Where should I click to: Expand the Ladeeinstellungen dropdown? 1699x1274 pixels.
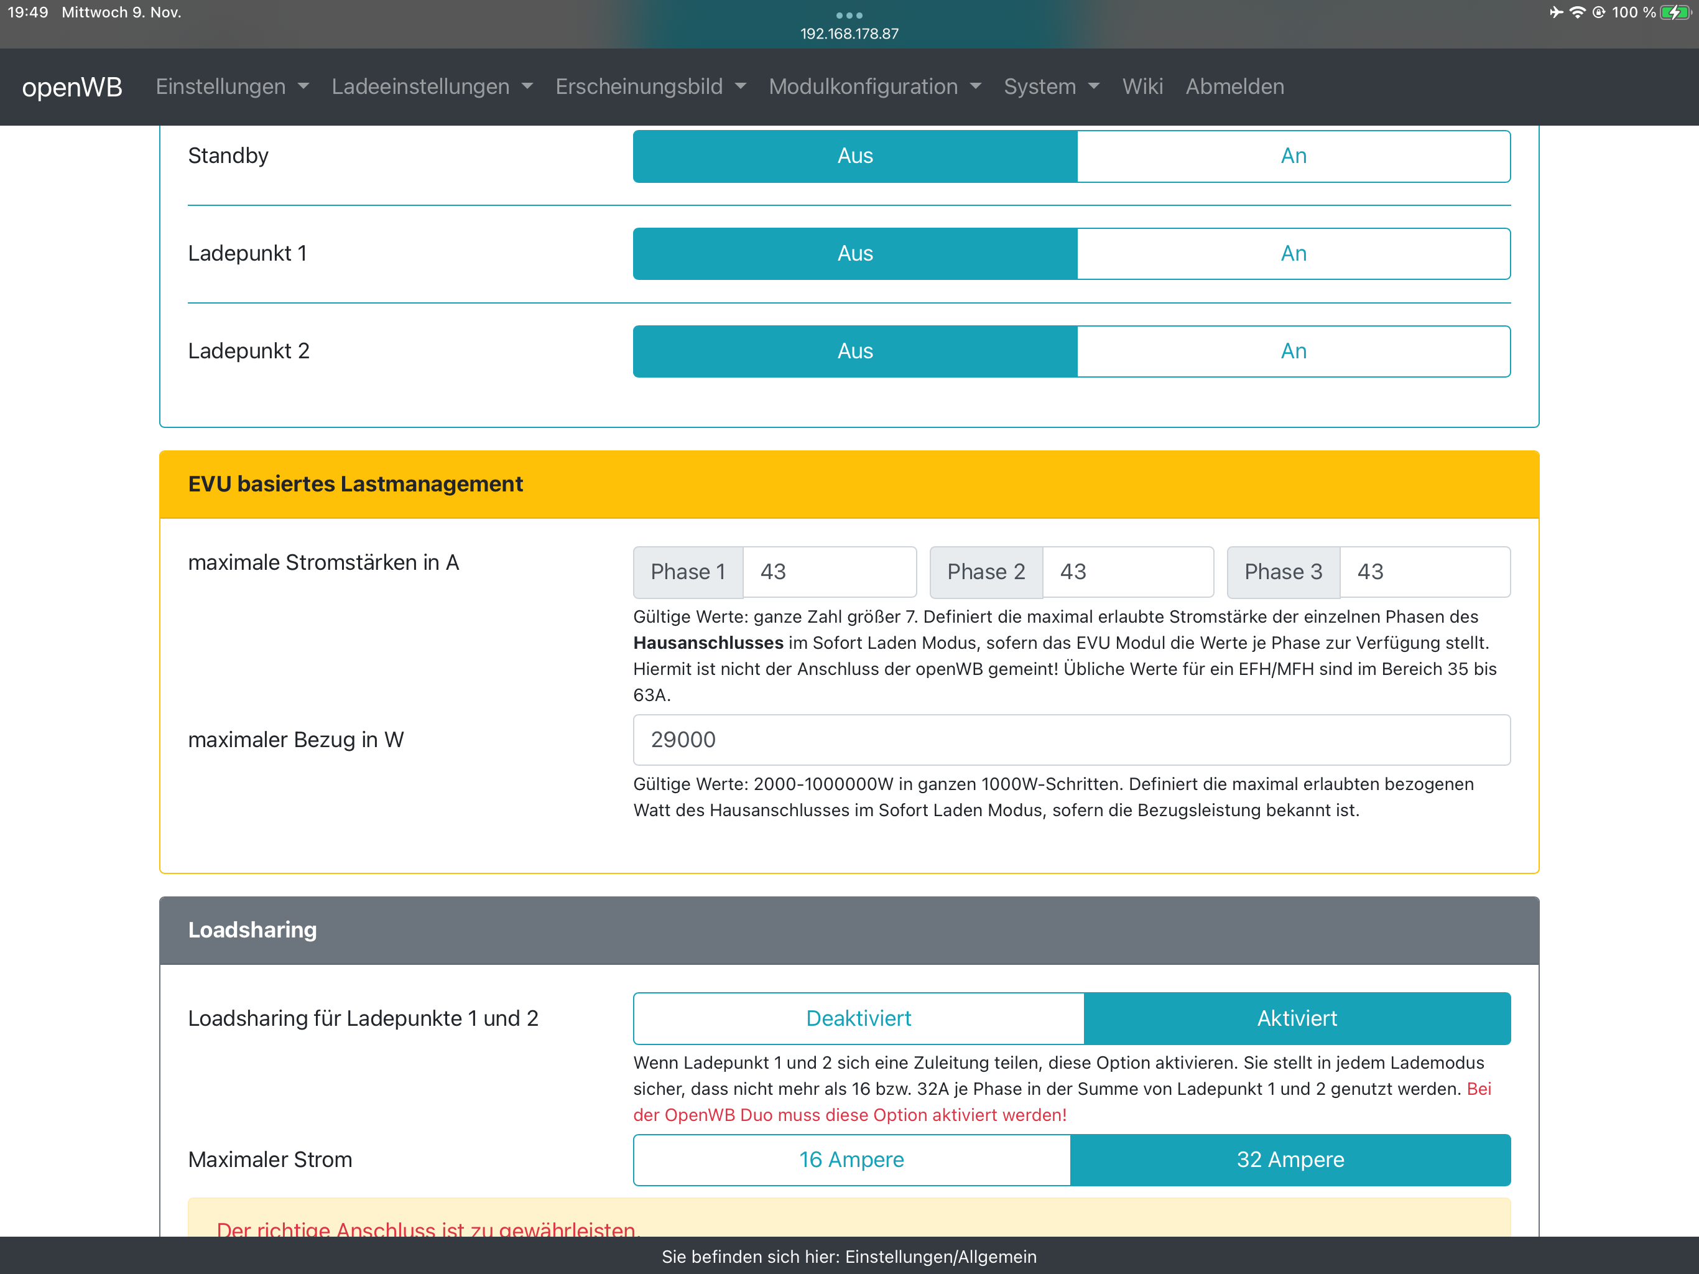[x=432, y=87]
